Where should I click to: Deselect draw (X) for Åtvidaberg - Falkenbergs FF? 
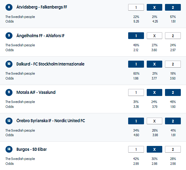(x=154, y=7)
